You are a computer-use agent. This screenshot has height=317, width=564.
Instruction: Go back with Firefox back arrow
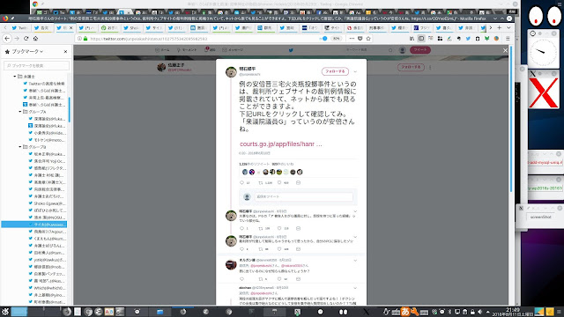[7, 39]
